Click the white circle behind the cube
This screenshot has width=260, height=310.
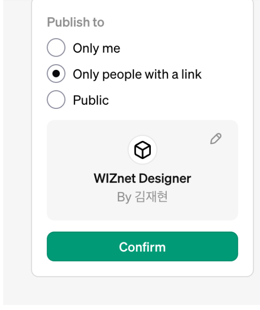142,150
